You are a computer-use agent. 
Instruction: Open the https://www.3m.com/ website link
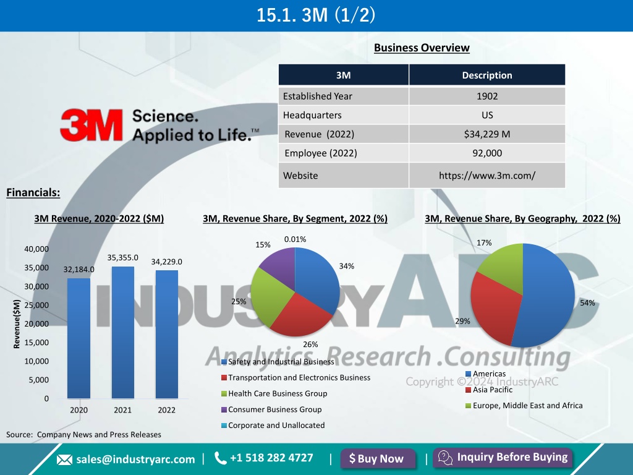(487, 175)
